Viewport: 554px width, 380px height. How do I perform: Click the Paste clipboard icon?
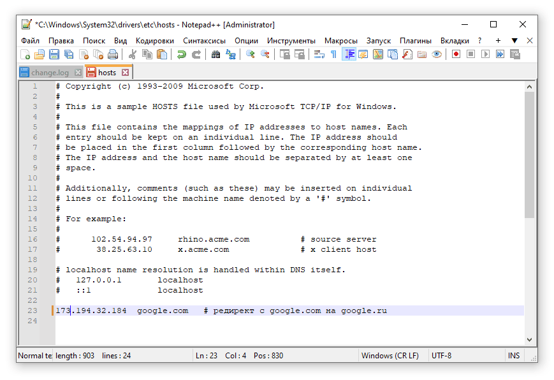pyautogui.click(x=162, y=54)
